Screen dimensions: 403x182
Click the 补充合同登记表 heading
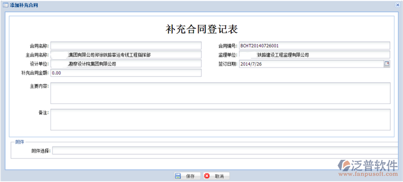click(x=201, y=29)
